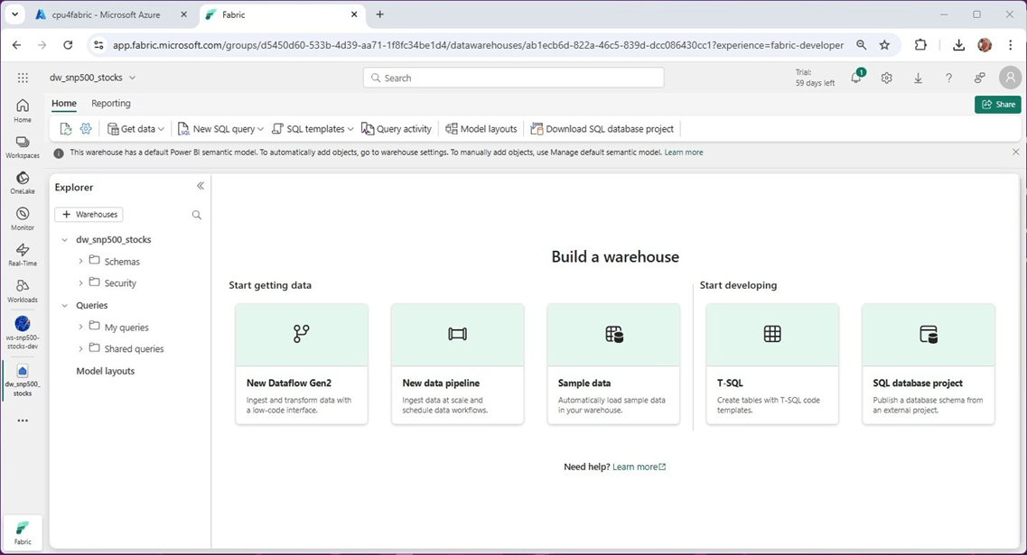Click Model layouts in the toolbar
The height and width of the screenshot is (555, 1027).
[481, 129]
